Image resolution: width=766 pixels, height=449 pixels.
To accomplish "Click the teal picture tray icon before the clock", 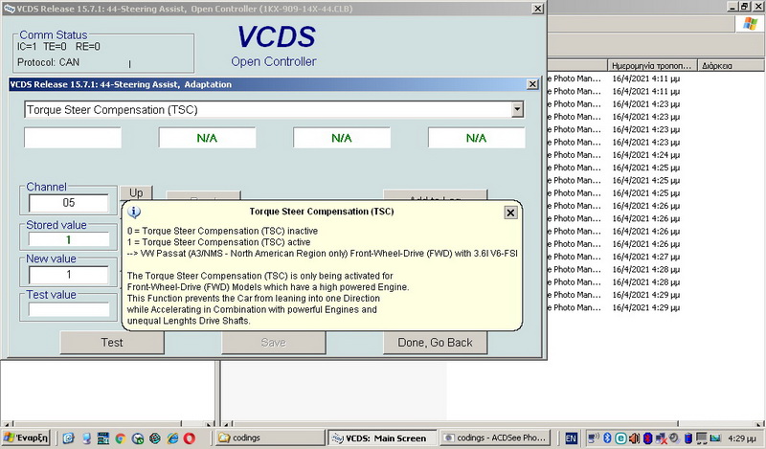I will coord(715,438).
